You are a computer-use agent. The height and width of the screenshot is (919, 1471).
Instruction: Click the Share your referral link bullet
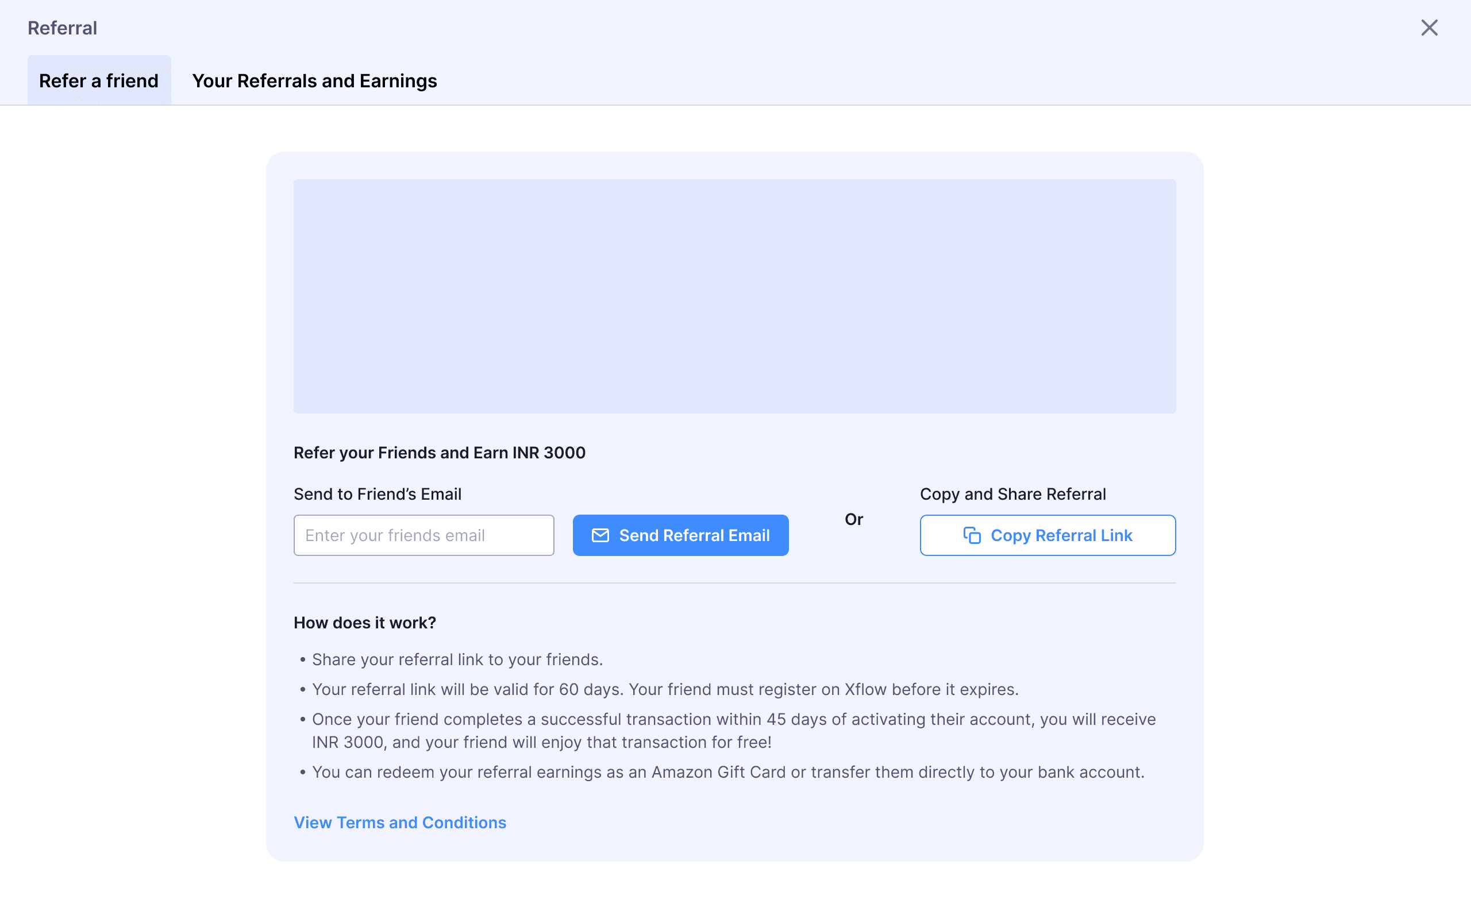pyautogui.click(x=457, y=659)
